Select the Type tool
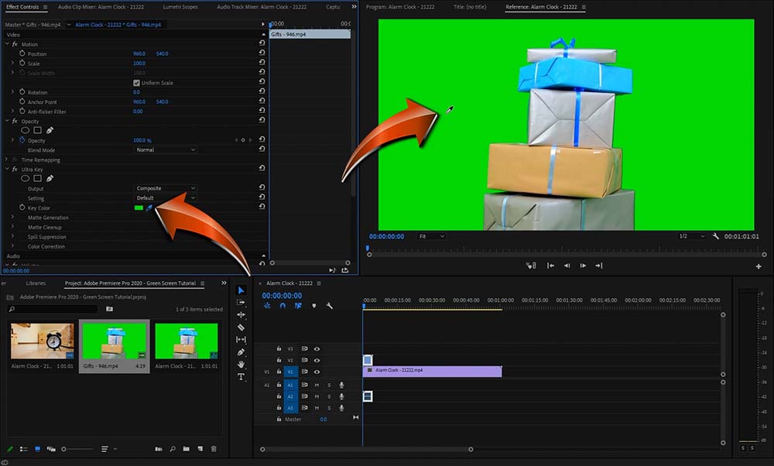 pos(241,377)
